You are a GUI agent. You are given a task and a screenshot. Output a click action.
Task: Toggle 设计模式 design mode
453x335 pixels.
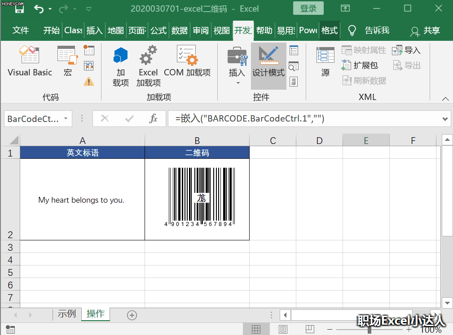click(268, 66)
